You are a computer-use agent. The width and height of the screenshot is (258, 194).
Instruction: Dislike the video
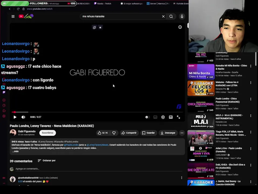coord(114,133)
